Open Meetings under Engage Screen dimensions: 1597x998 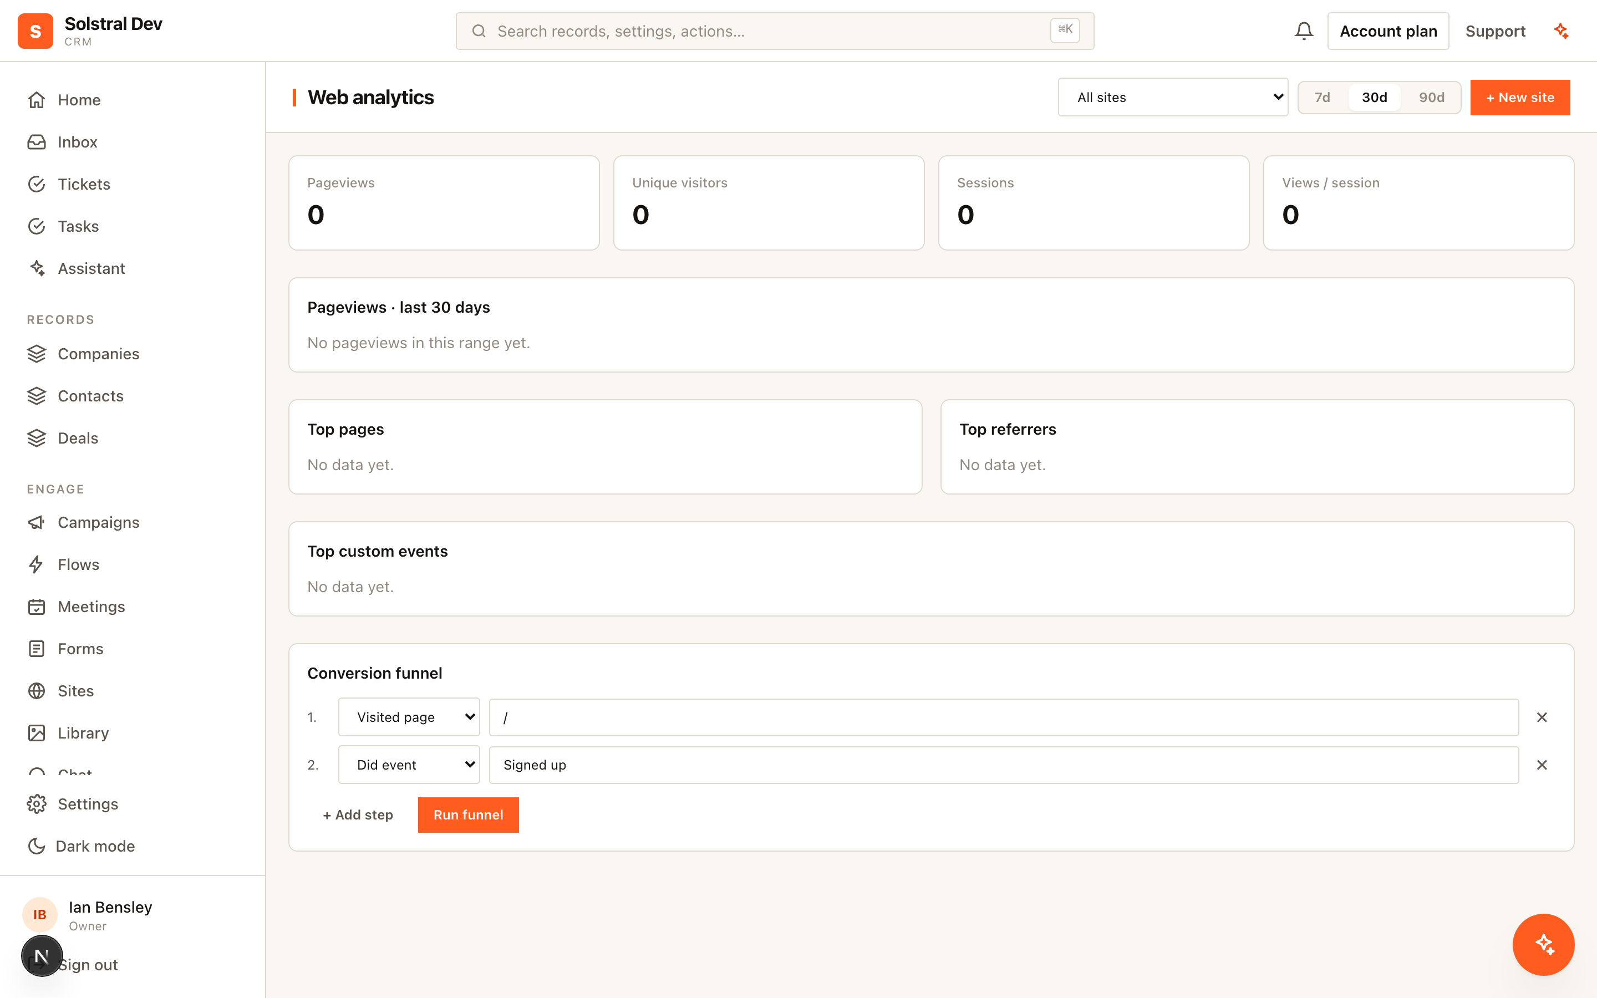(x=132, y=607)
